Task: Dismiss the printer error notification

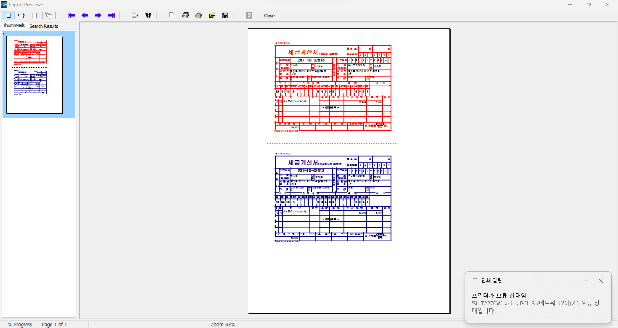Action: click(x=601, y=281)
